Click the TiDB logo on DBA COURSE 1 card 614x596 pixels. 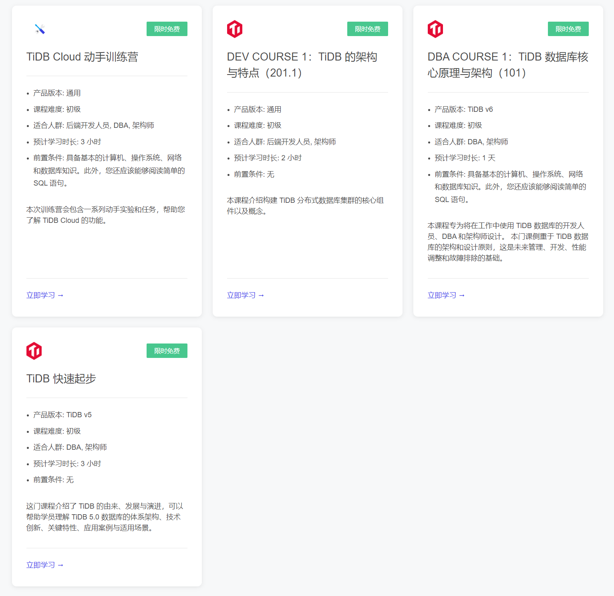tap(435, 29)
